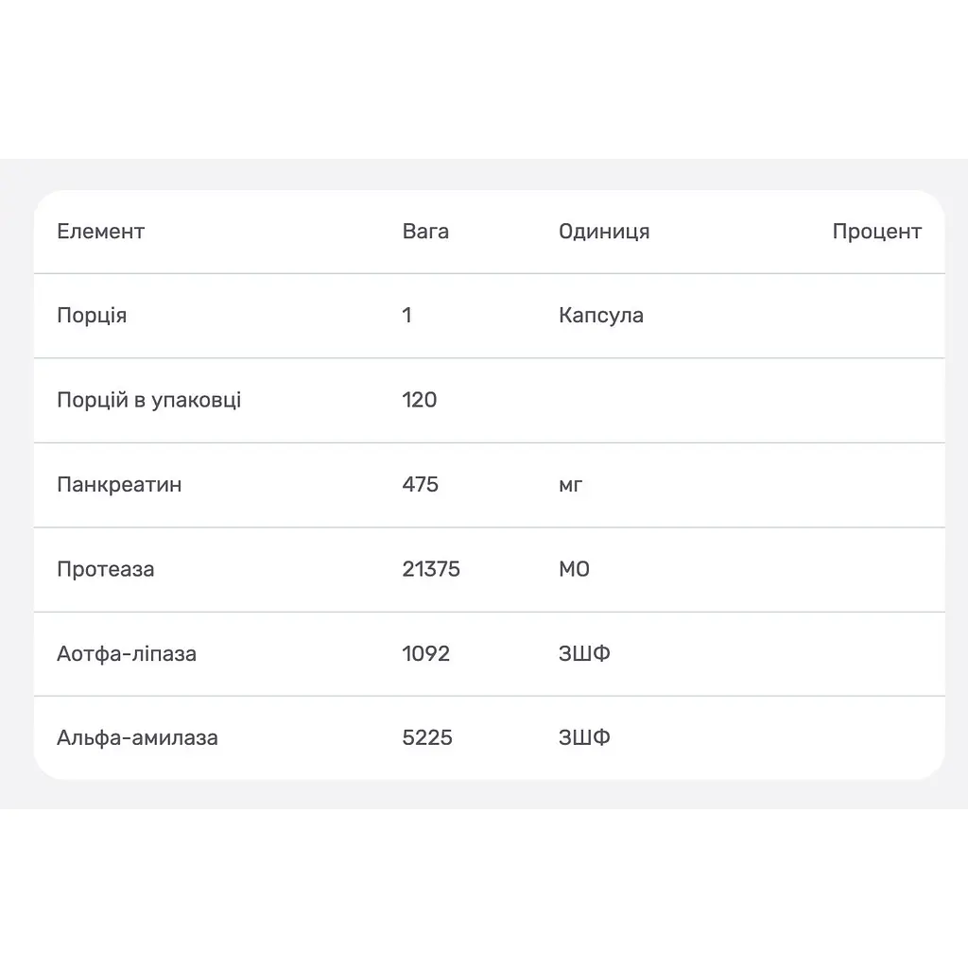968x968 pixels.
Task: Click the МО unit cell
Action: (x=574, y=569)
